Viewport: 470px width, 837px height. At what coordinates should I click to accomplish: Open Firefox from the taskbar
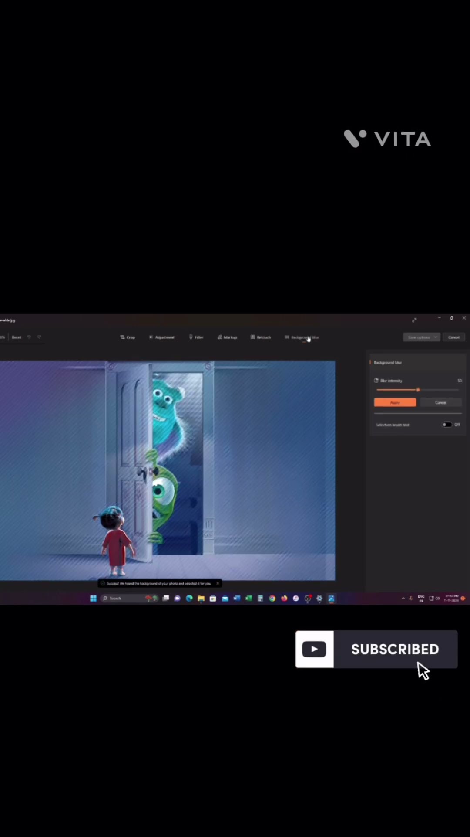[284, 599]
